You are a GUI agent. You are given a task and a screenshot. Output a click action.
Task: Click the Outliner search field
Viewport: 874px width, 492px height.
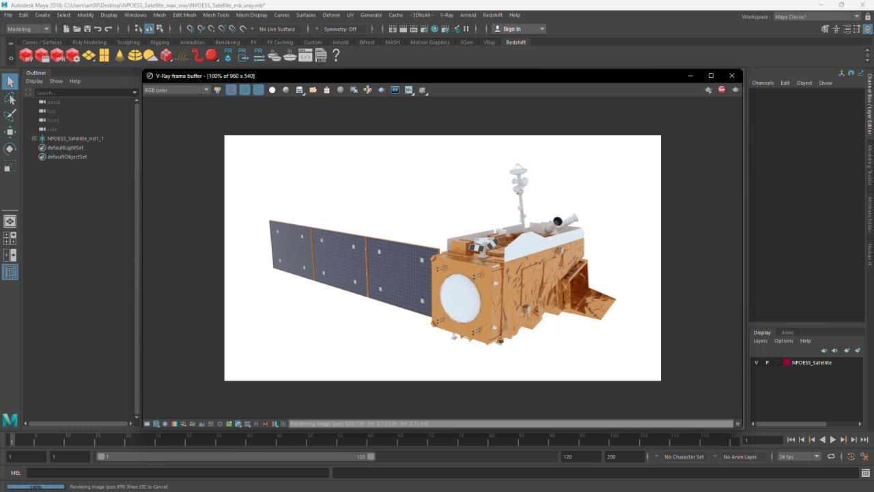[82, 92]
